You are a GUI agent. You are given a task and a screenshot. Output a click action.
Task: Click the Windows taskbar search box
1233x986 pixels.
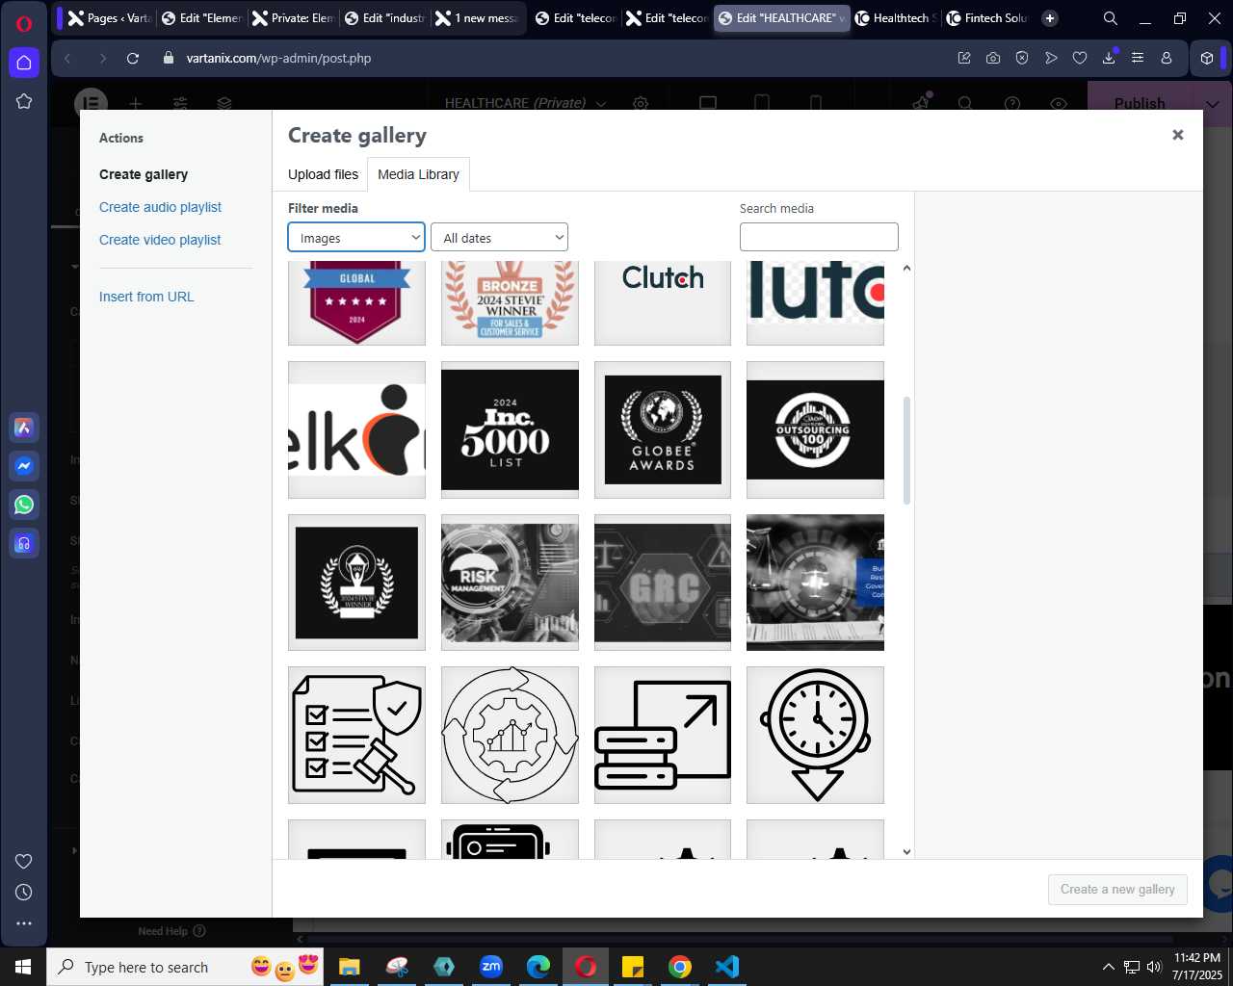[x=183, y=967]
